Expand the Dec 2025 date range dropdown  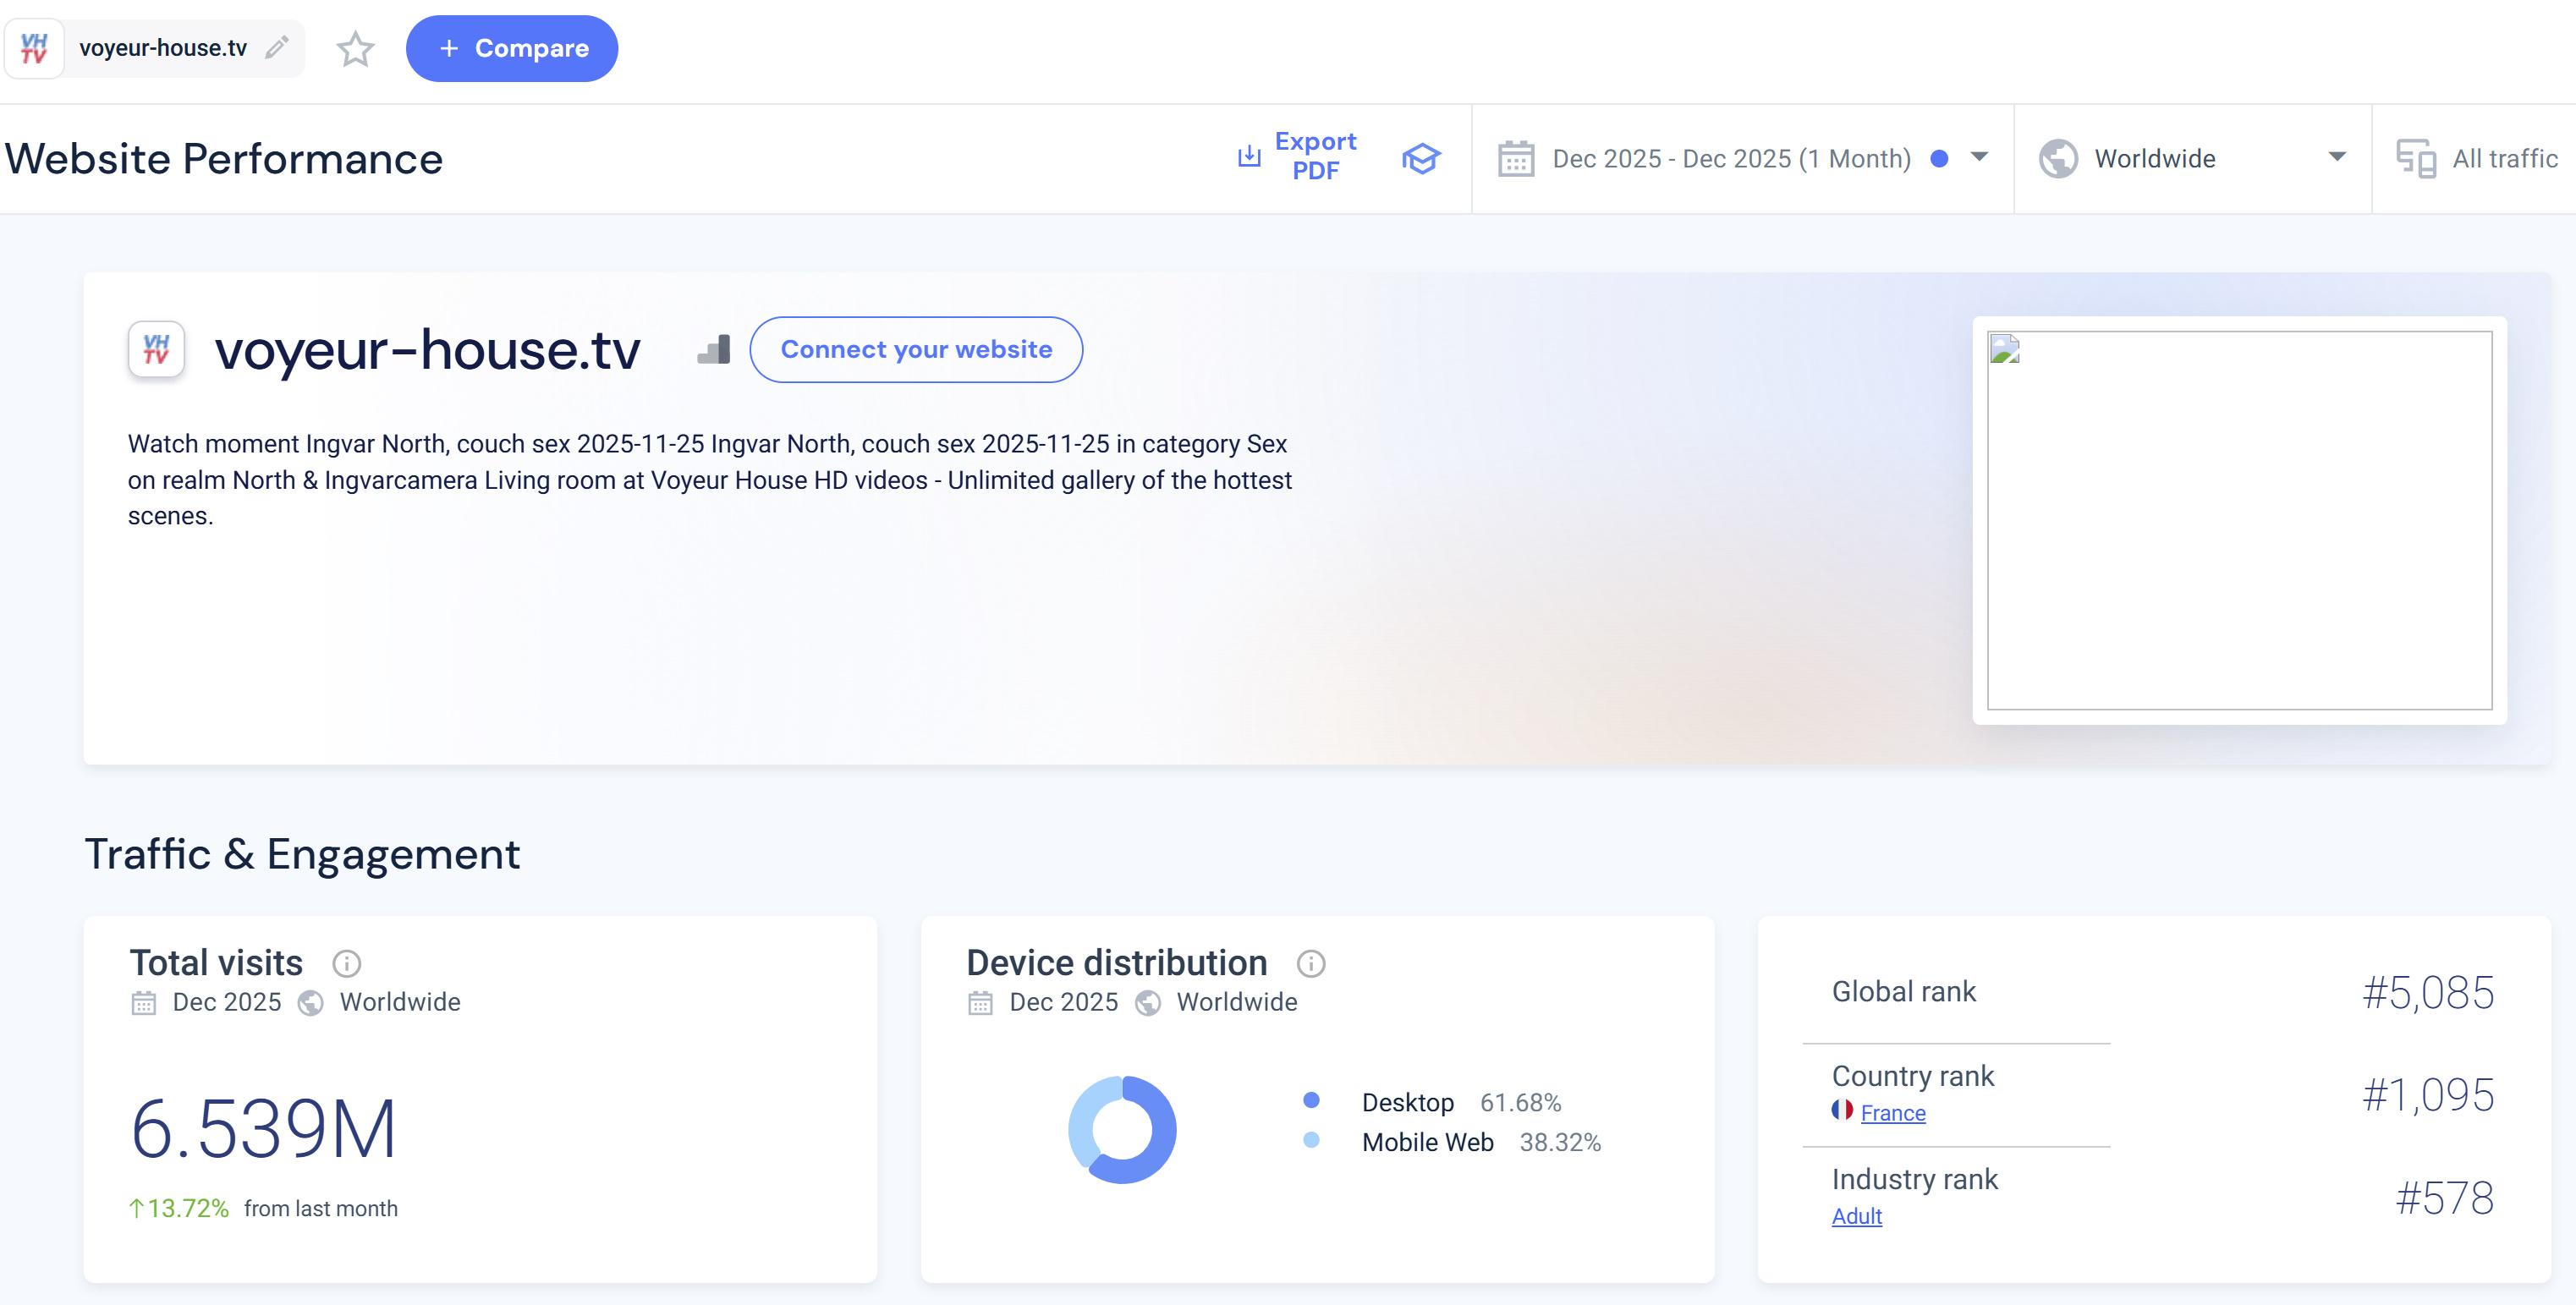pyautogui.click(x=1978, y=157)
